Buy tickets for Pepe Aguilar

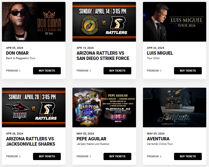tap(117, 156)
